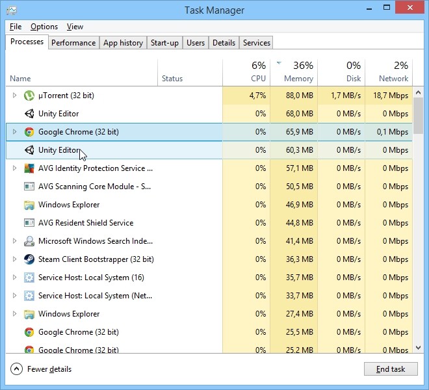Screen dimensions: 429x390
Task: Maximize the Task Manager window
Action: tap(387, 8)
